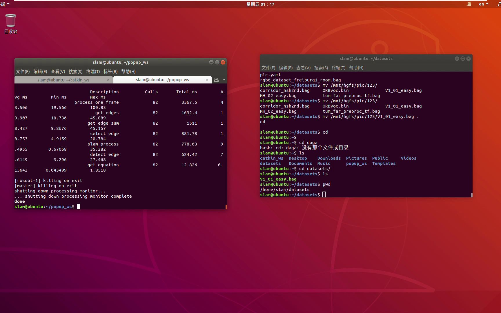501x313 pixels.
Task: Click the 'slam process' row text
Action: 103,144
